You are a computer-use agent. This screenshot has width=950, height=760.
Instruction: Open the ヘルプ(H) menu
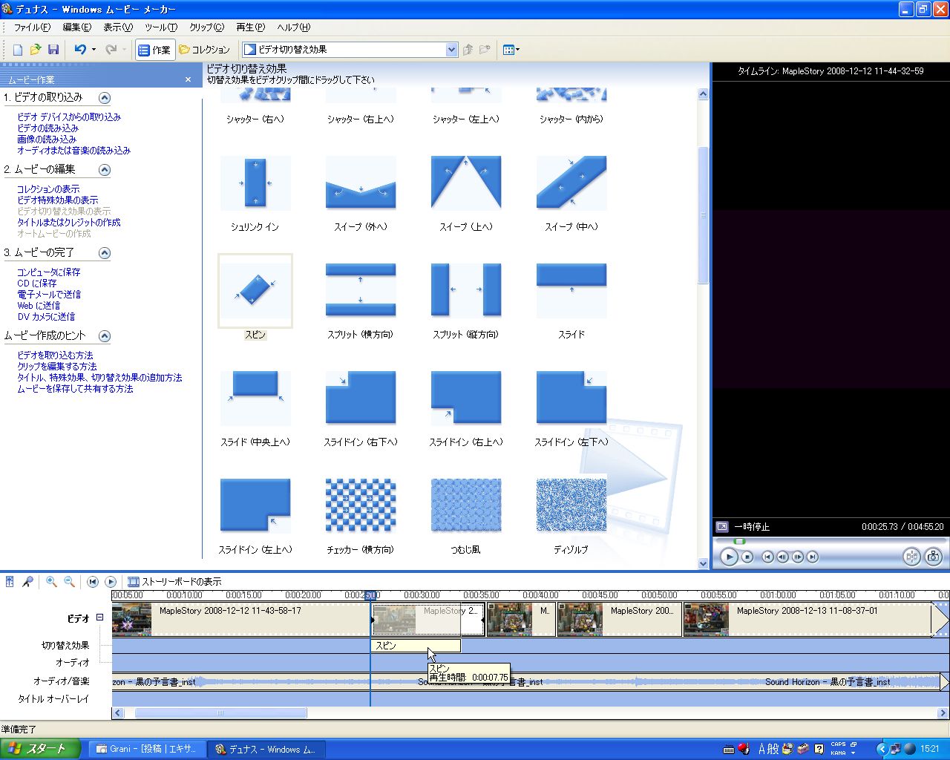click(x=294, y=27)
